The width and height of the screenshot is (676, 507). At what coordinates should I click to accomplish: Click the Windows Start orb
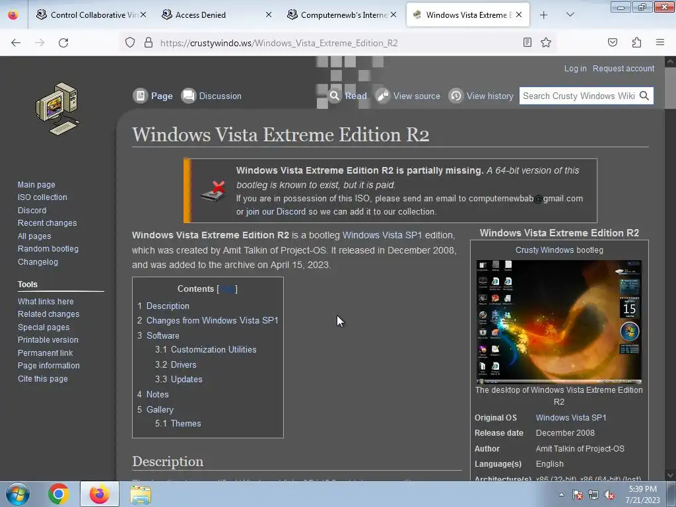18,494
